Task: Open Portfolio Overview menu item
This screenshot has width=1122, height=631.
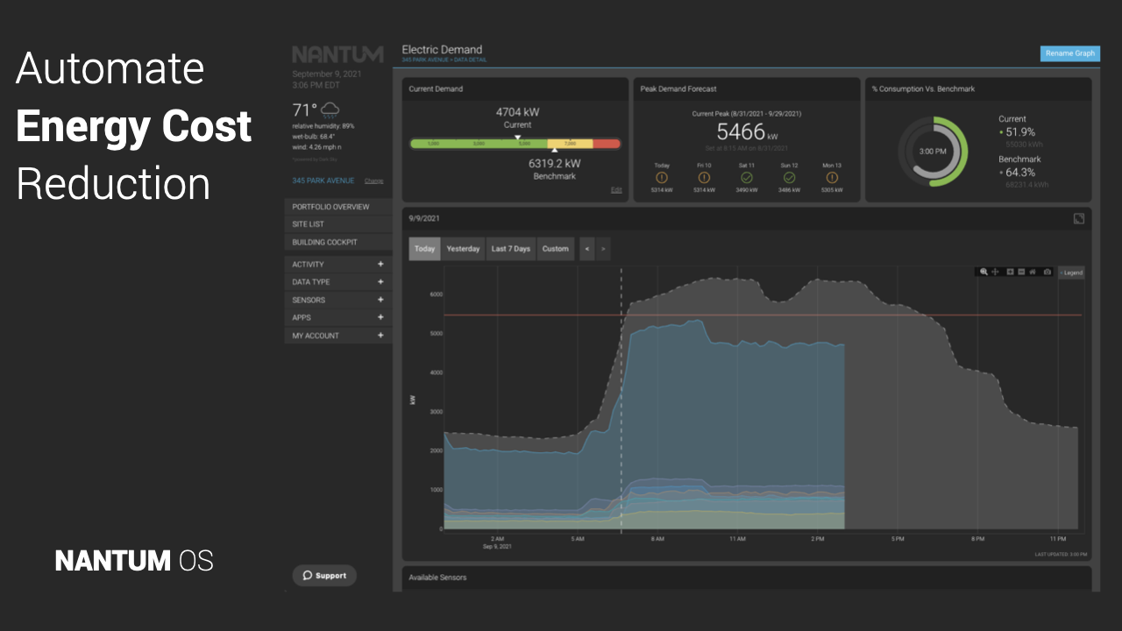Action: coord(338,207)
